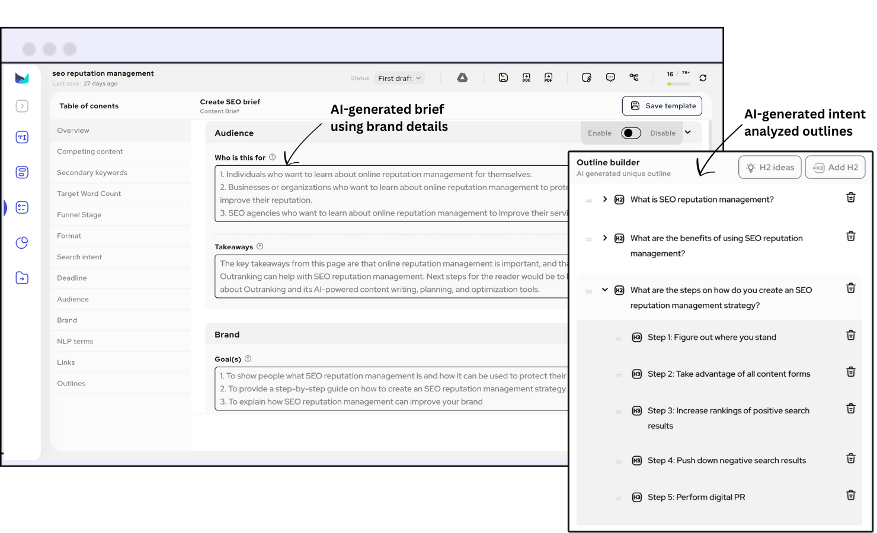This screenshot has height=533, width=877.
Task: Export the document as DOC
Action: tap(526, 77)
